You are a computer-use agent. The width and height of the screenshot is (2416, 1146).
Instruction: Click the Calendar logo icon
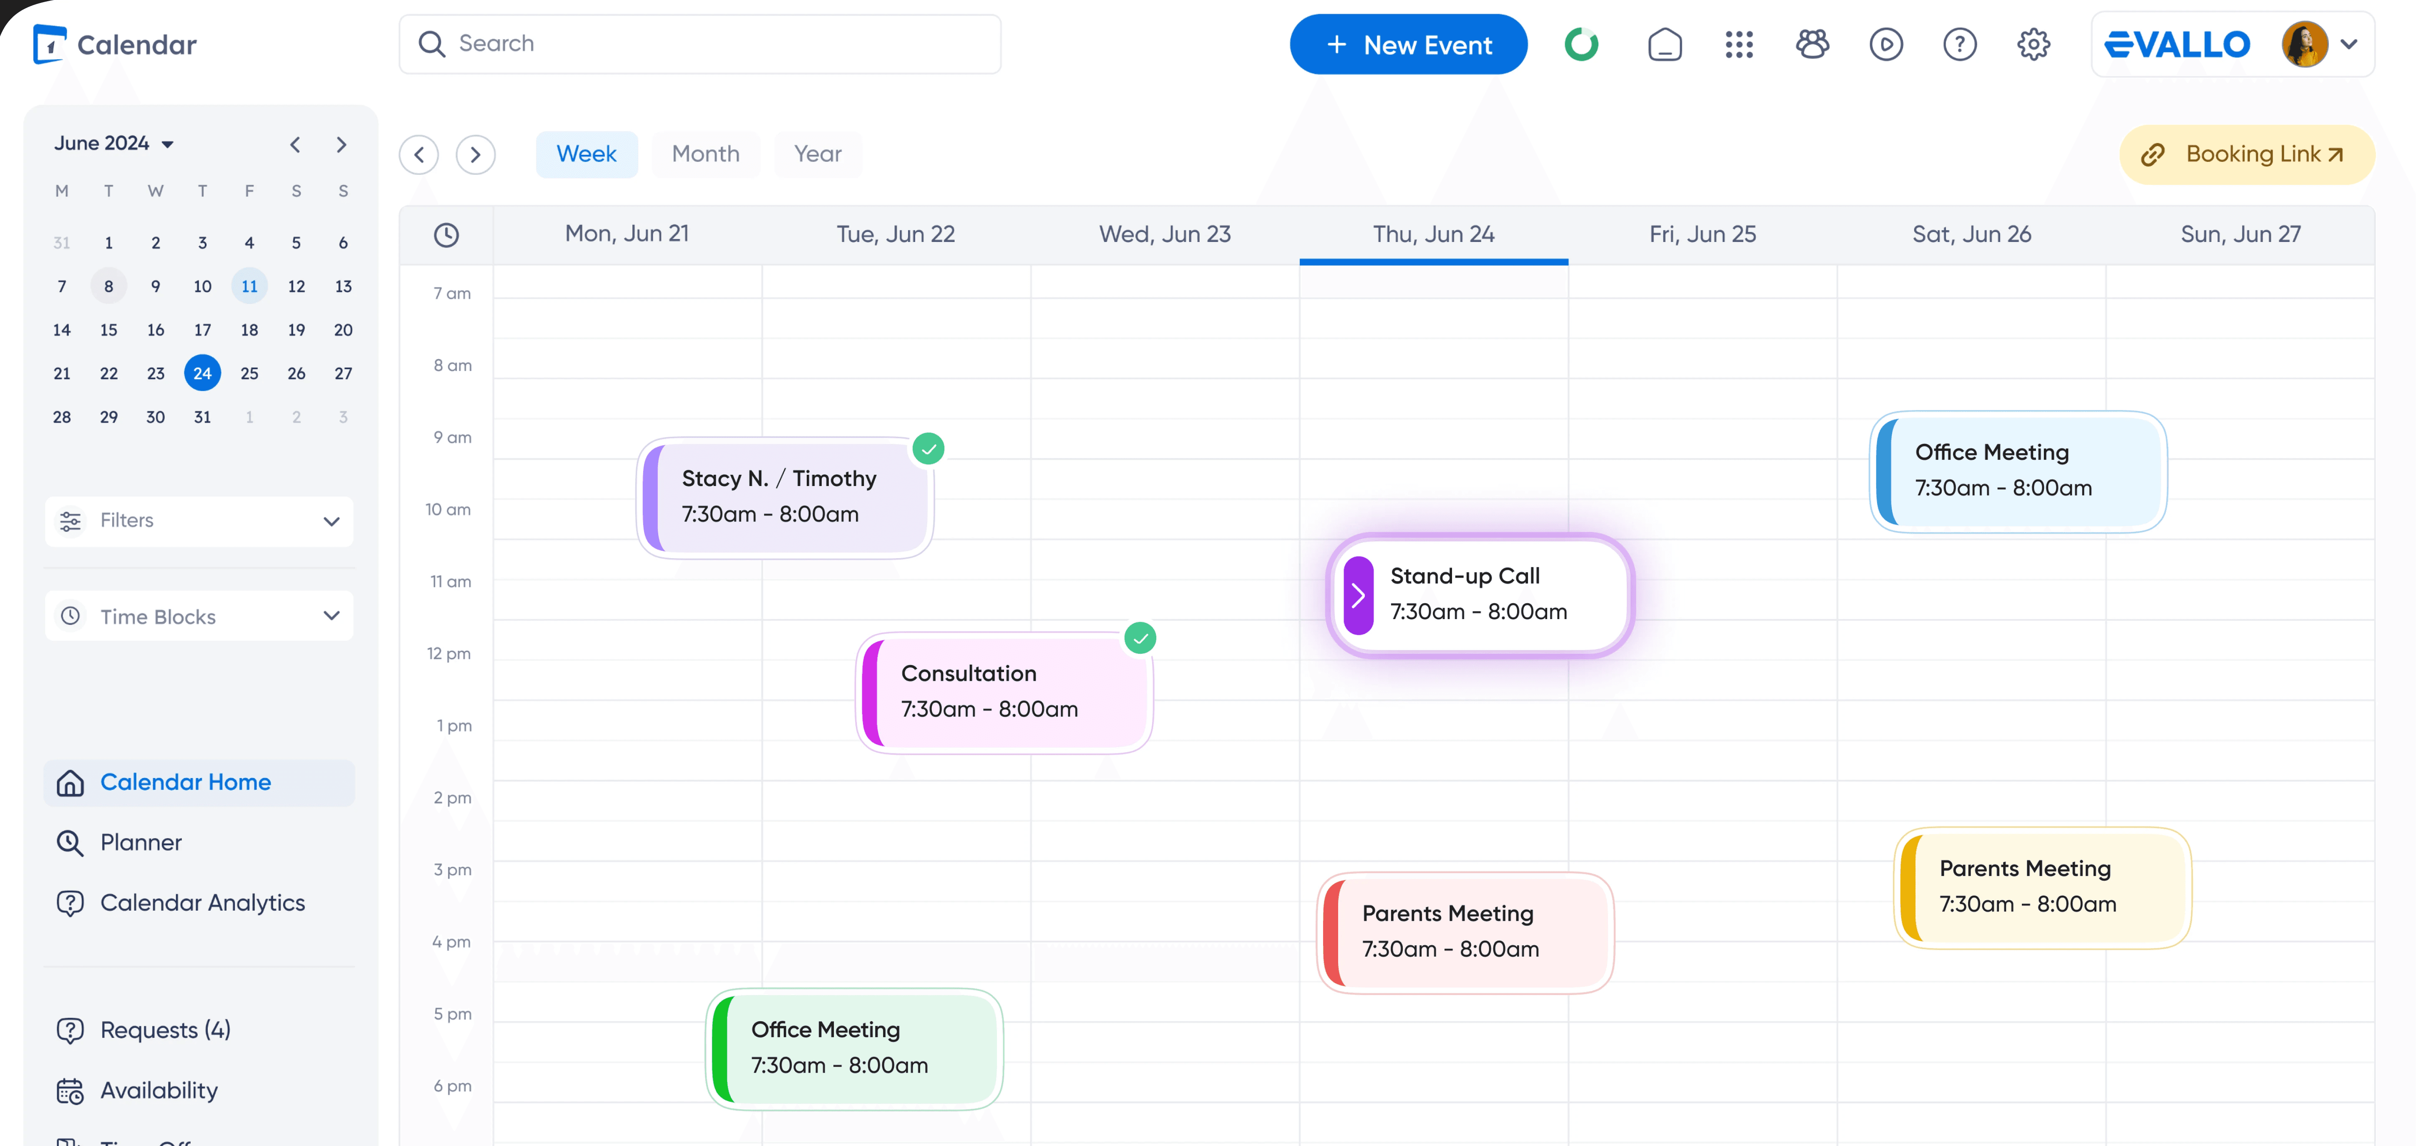click(50, 44)
